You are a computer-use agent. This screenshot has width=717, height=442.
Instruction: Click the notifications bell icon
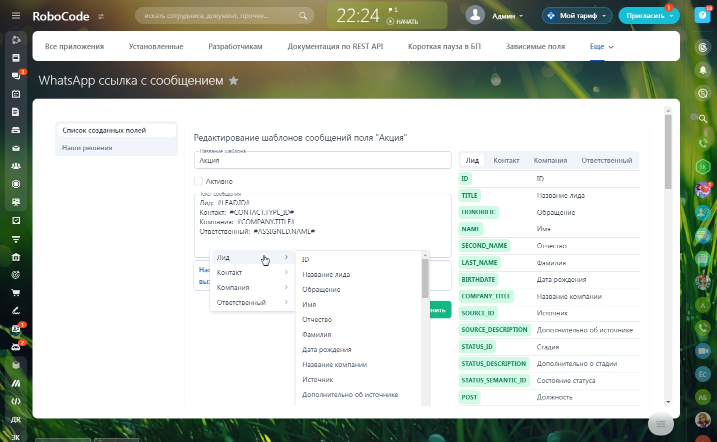[x=703, y=70]
